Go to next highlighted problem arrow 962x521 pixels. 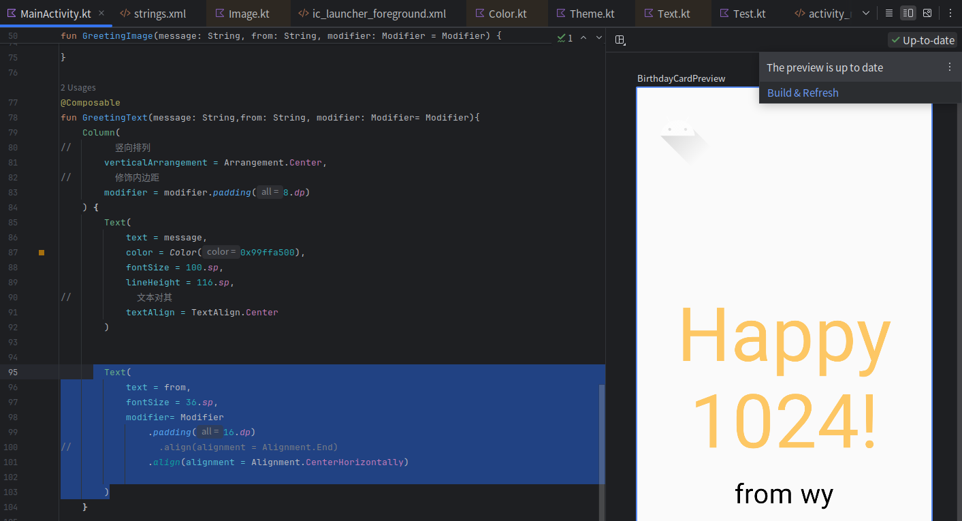point(599,37)
